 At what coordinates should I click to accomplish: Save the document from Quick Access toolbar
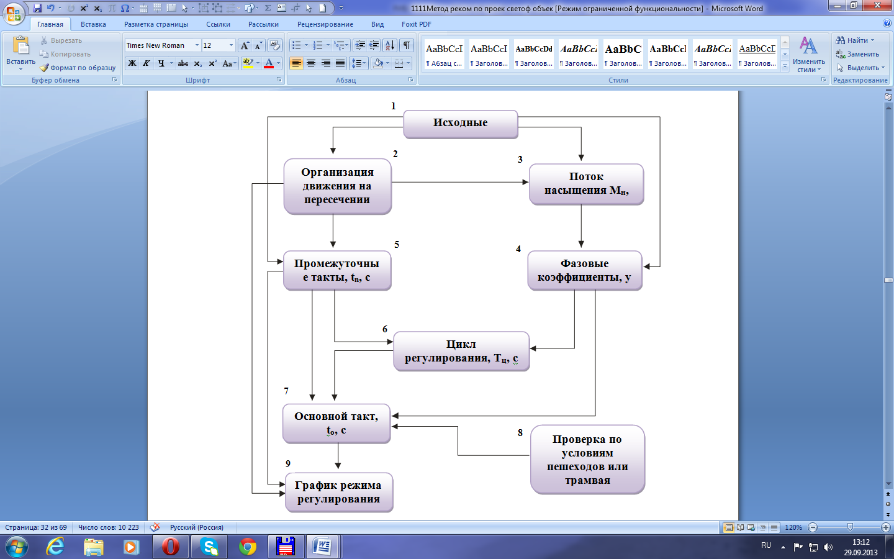tap(37, 8)
